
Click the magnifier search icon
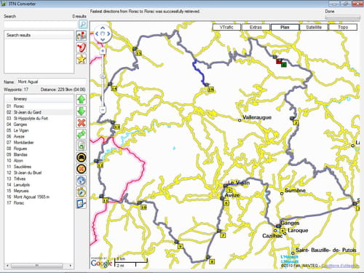[x=83, y=24]
